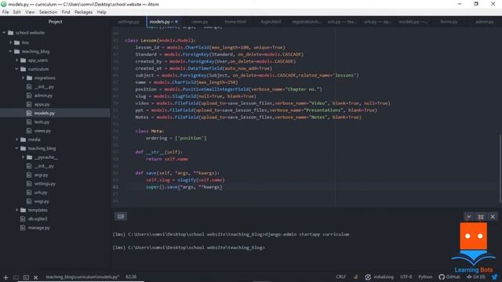Change the UTF-8 encoding

tap(406, 277)
